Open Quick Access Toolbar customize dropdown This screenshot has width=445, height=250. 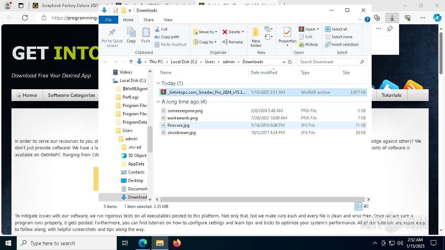point(130,10)
